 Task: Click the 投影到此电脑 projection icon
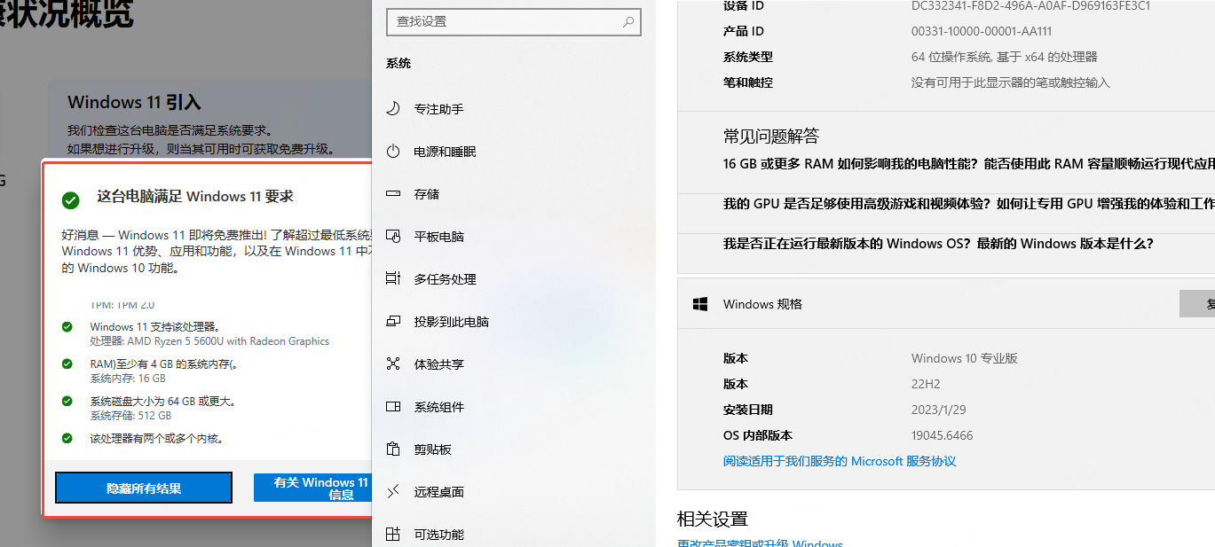point(393,322)
